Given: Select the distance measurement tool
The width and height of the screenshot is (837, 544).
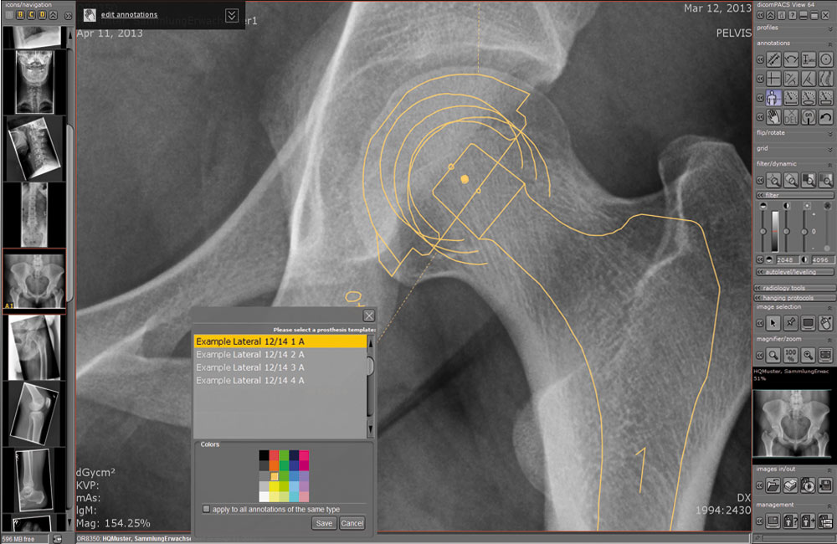Looking at the screenshot, I should (x=772, y=59).
